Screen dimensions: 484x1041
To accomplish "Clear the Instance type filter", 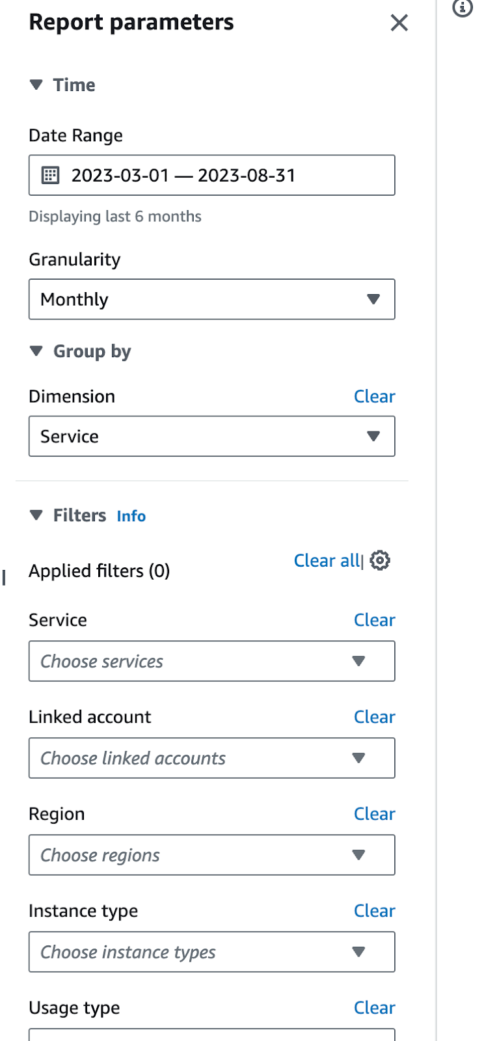I will pos(375,910).
